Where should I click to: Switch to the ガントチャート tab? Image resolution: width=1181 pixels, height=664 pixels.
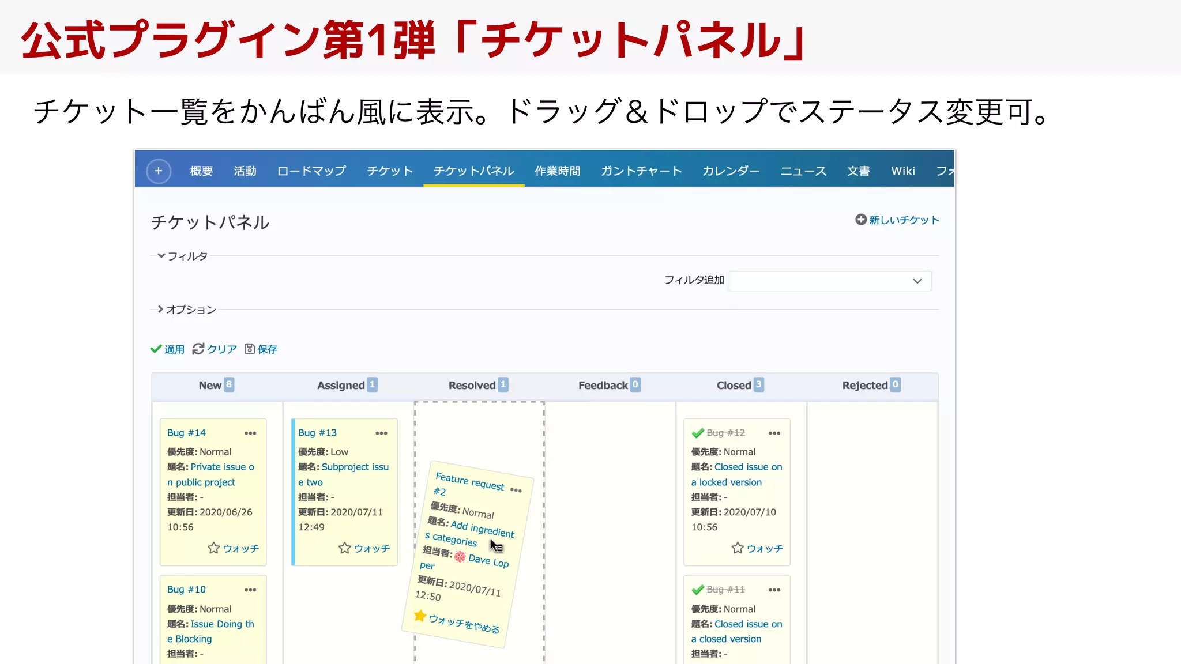click(641, 171)
